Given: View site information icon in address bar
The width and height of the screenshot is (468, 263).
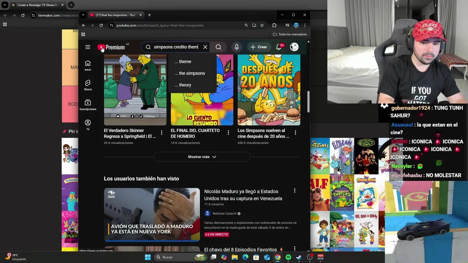Looking at the screenshot, I should (x=111, y=25).
